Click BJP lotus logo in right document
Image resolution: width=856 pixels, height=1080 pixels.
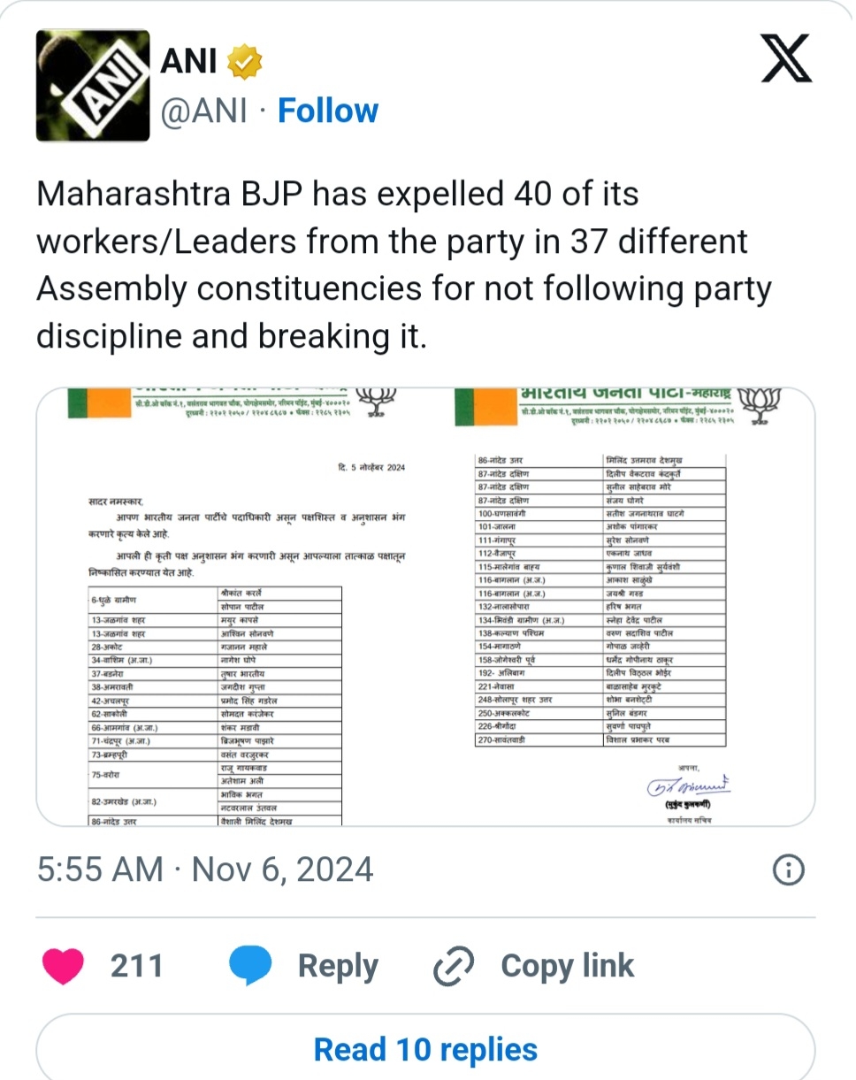pos(757,405)
